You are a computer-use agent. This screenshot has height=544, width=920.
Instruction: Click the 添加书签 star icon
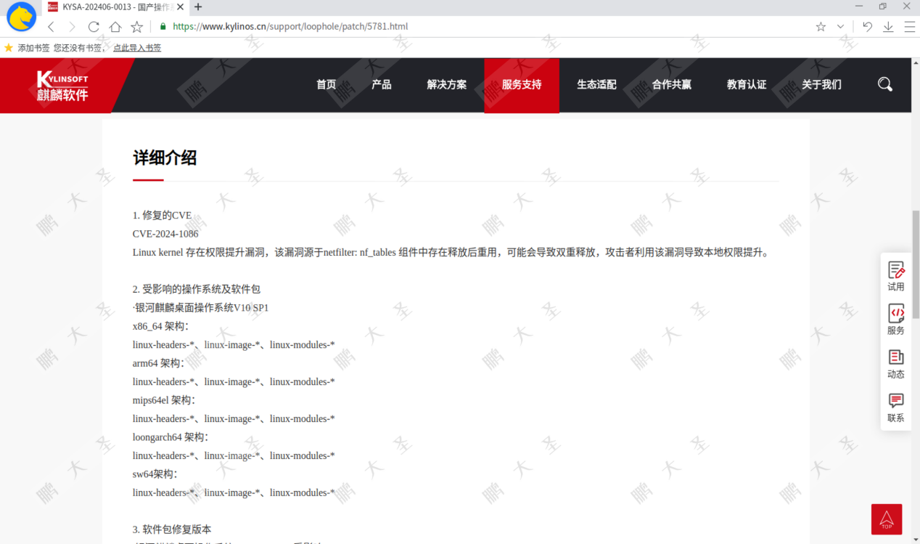point(9,48)
